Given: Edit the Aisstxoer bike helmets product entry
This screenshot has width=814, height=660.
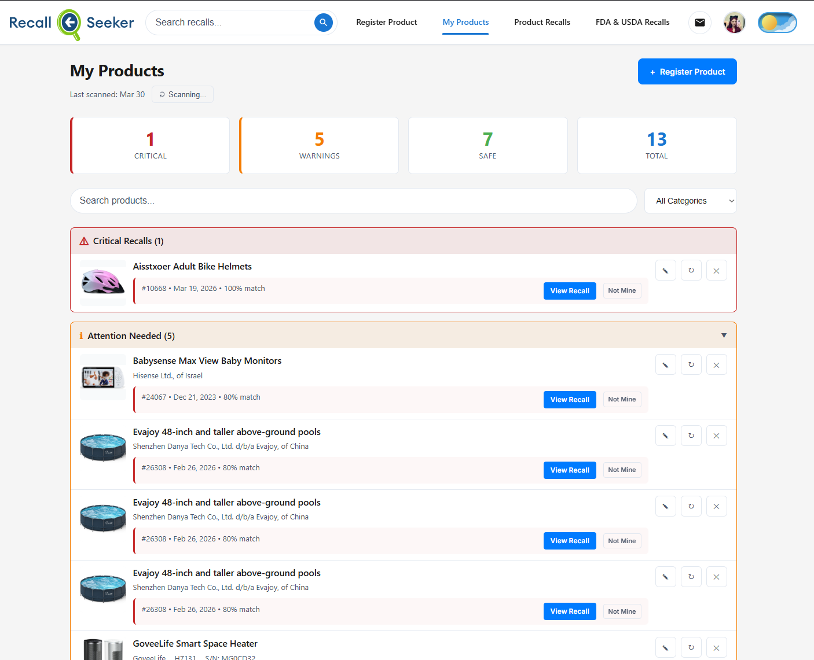Looking at the screenshot, I should point(665,270).
